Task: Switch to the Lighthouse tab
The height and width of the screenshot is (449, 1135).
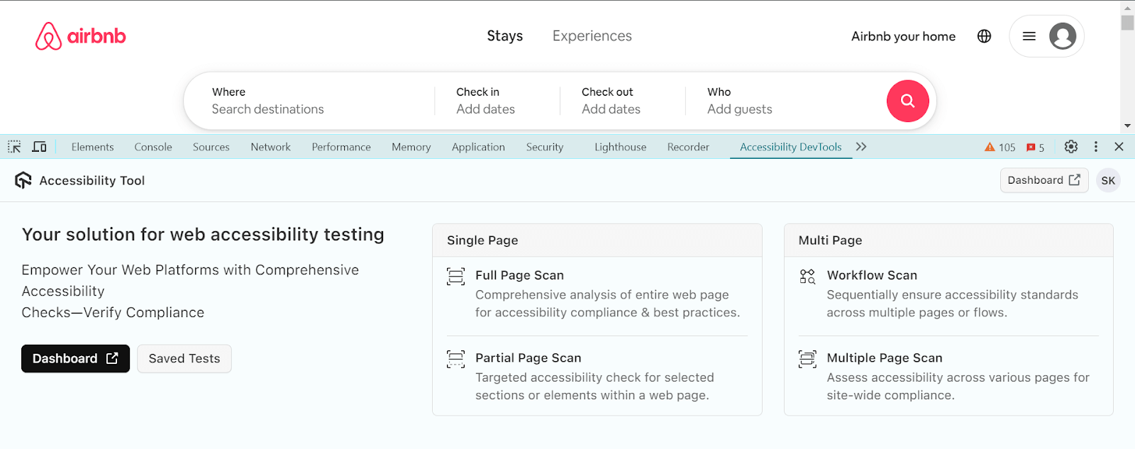Action: click(621, 147)
